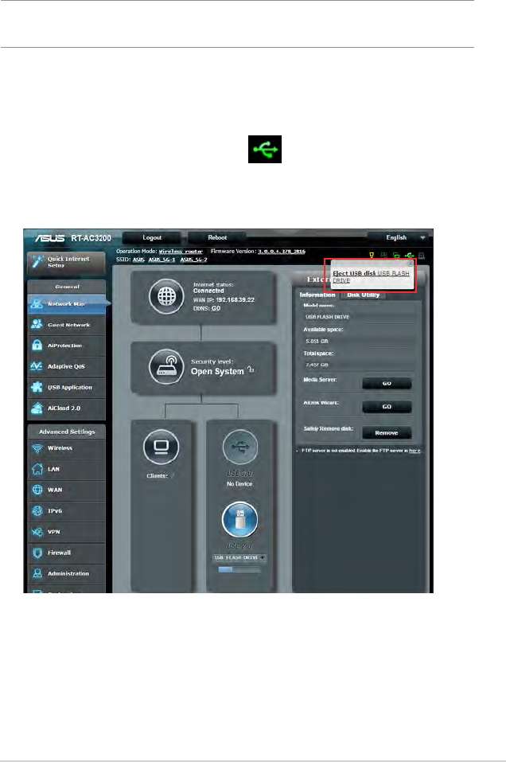Click the VPN icon in sidebar
506x762 pixels.
coord(37,532)
